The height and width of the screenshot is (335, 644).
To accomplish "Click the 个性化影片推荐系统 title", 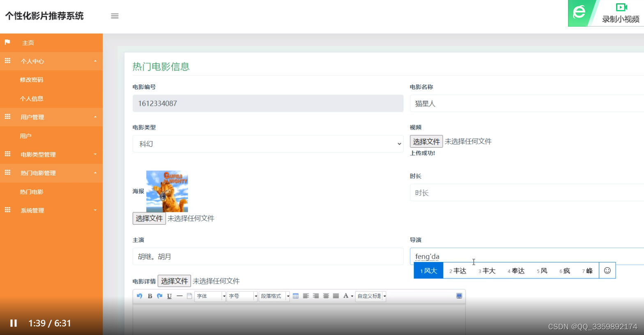I will [x=44, y=16].
